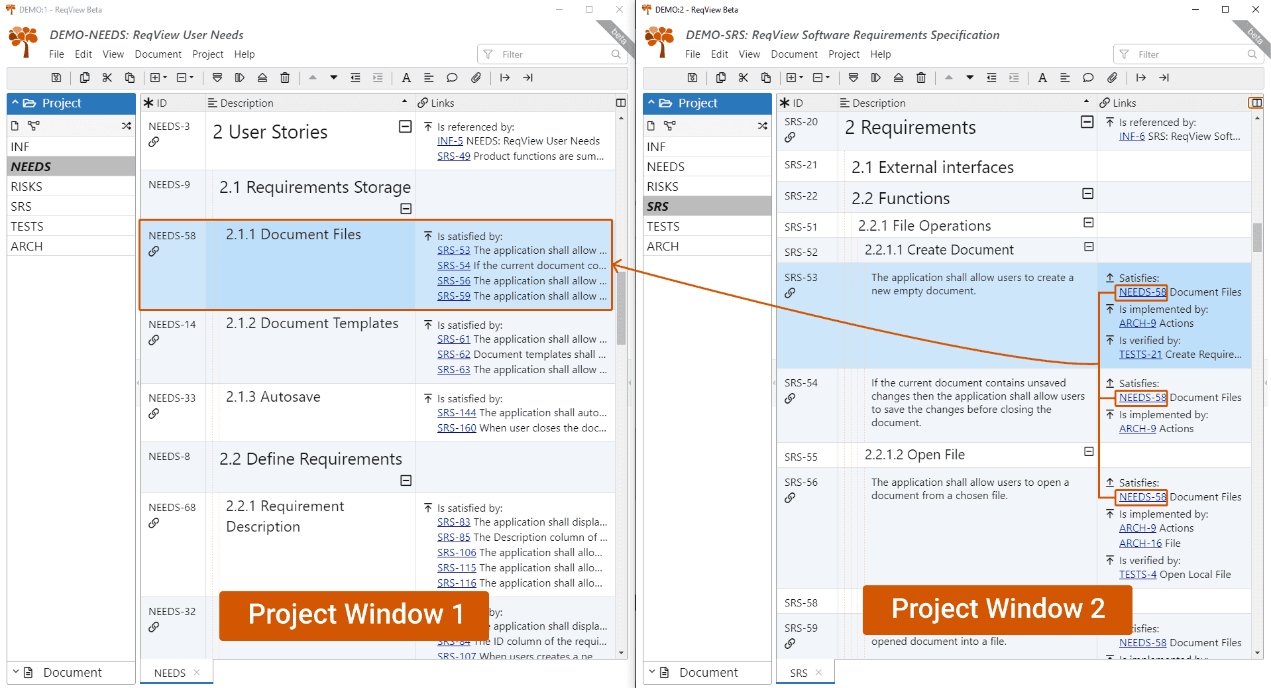This screenshot has height=688, width=1271.
Task: Click the scissors Cut icon in SRS window
Action: coord(744,78)
